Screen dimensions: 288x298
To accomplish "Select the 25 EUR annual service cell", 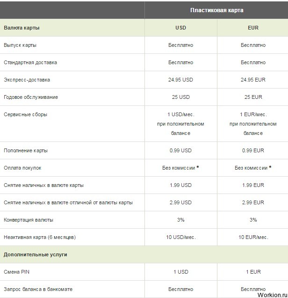I will pos(253,97).
